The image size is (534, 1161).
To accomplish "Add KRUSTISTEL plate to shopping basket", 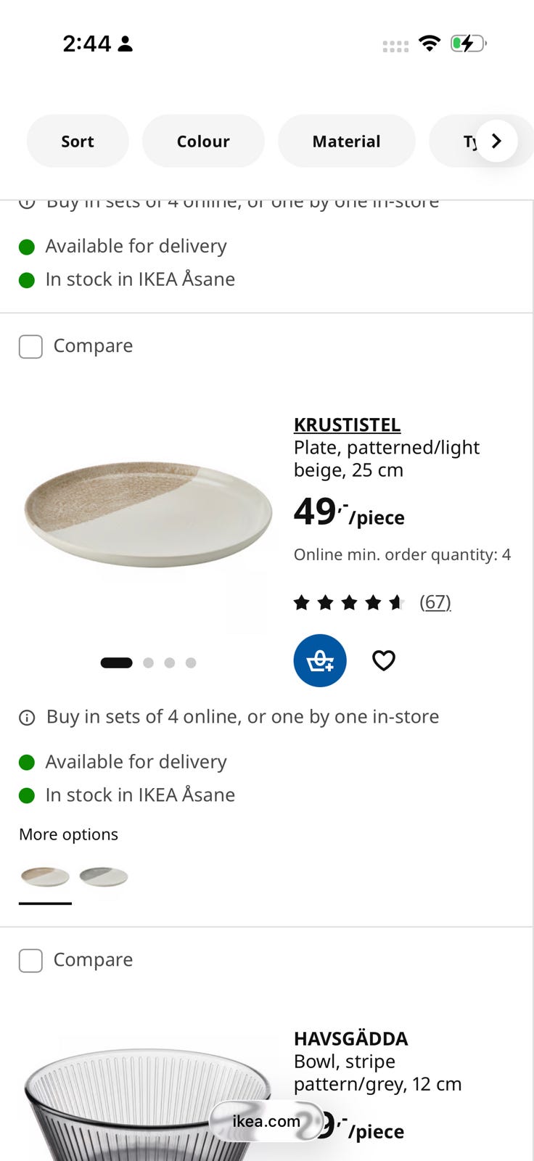I will tap(320, 660).
